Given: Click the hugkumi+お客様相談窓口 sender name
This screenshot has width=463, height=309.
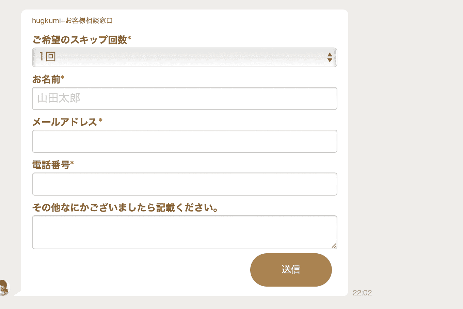Looking at the screenshot, I should [72, 21].
